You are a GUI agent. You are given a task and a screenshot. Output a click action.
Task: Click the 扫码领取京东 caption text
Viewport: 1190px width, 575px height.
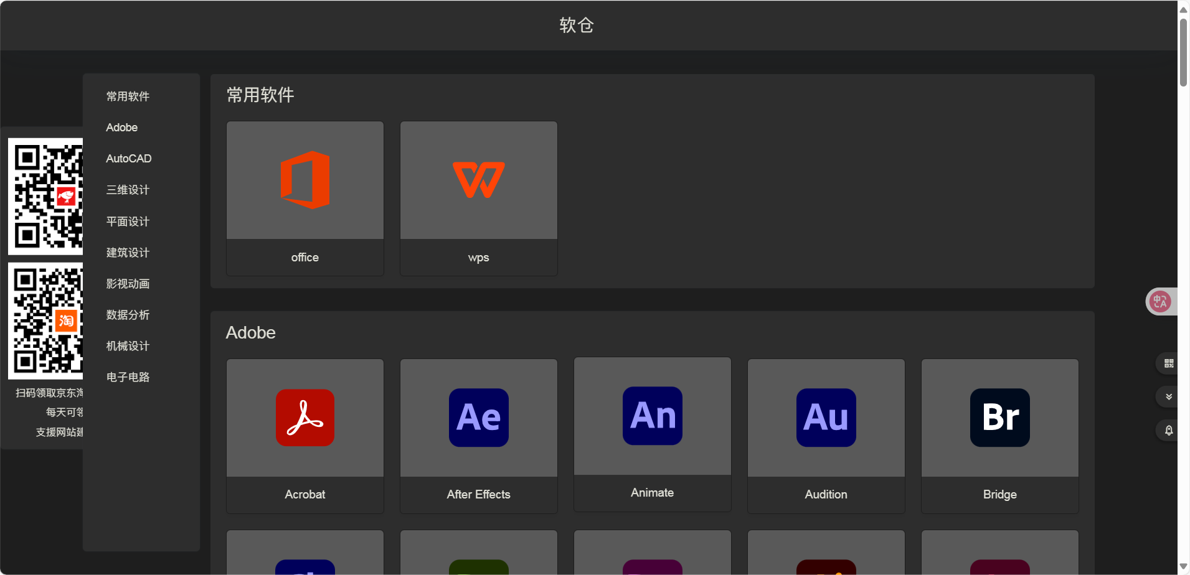tap(49, 393)
